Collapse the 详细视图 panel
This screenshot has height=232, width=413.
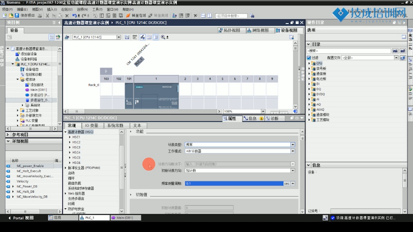(x=8, y=141)
